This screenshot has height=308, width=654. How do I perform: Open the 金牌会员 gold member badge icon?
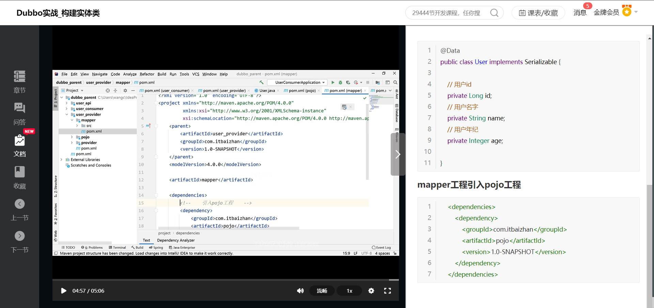(x=627, y=11)
